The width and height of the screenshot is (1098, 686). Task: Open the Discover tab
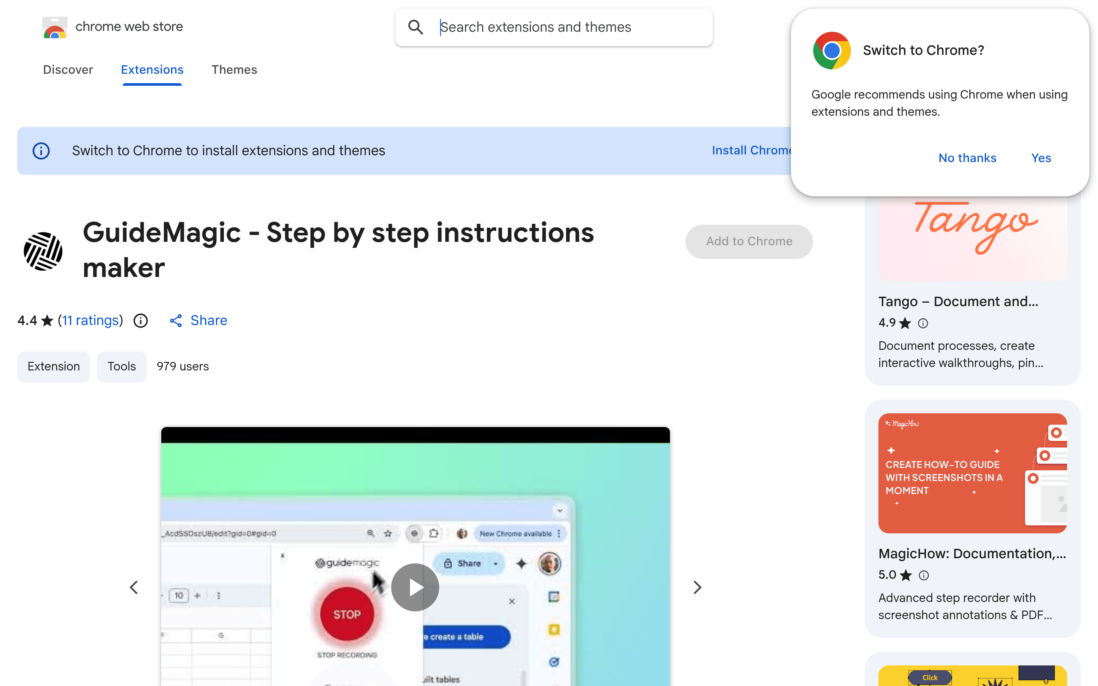coord(68,69)
